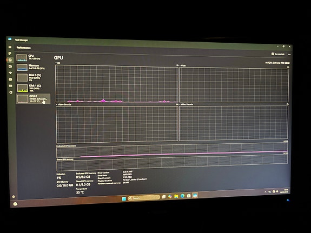This screenshot has width=311, height=233.
Task: Open the 3D engine graph dropdown
Action: pyautogui.click(x=58, y=63)
